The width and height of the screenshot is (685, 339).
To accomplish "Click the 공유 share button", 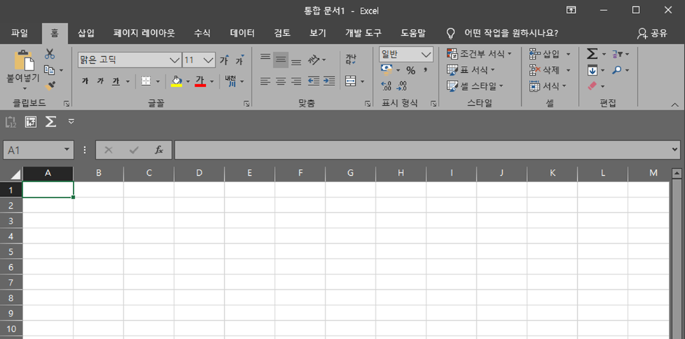I will pyautogui.click(x=652, y=33).
